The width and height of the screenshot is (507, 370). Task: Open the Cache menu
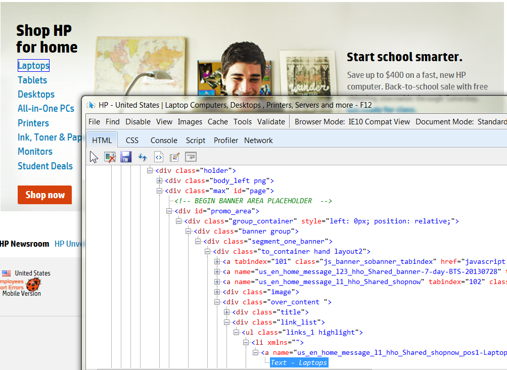217,122
